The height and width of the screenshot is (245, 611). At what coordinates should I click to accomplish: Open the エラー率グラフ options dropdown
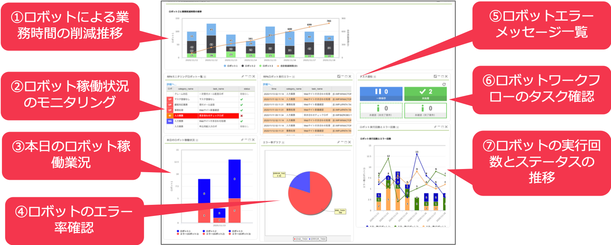pos(283,143)
